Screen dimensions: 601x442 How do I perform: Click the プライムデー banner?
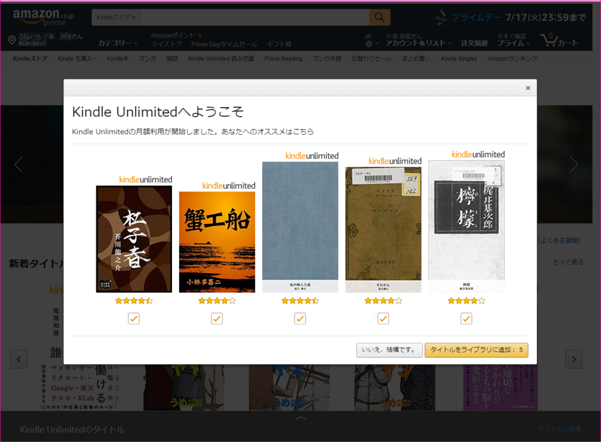point(510,17)
